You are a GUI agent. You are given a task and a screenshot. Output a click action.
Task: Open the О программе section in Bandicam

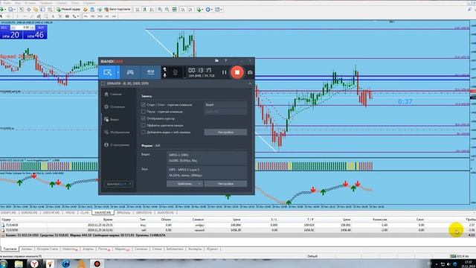pyautogui.click(x=117, y=145)
